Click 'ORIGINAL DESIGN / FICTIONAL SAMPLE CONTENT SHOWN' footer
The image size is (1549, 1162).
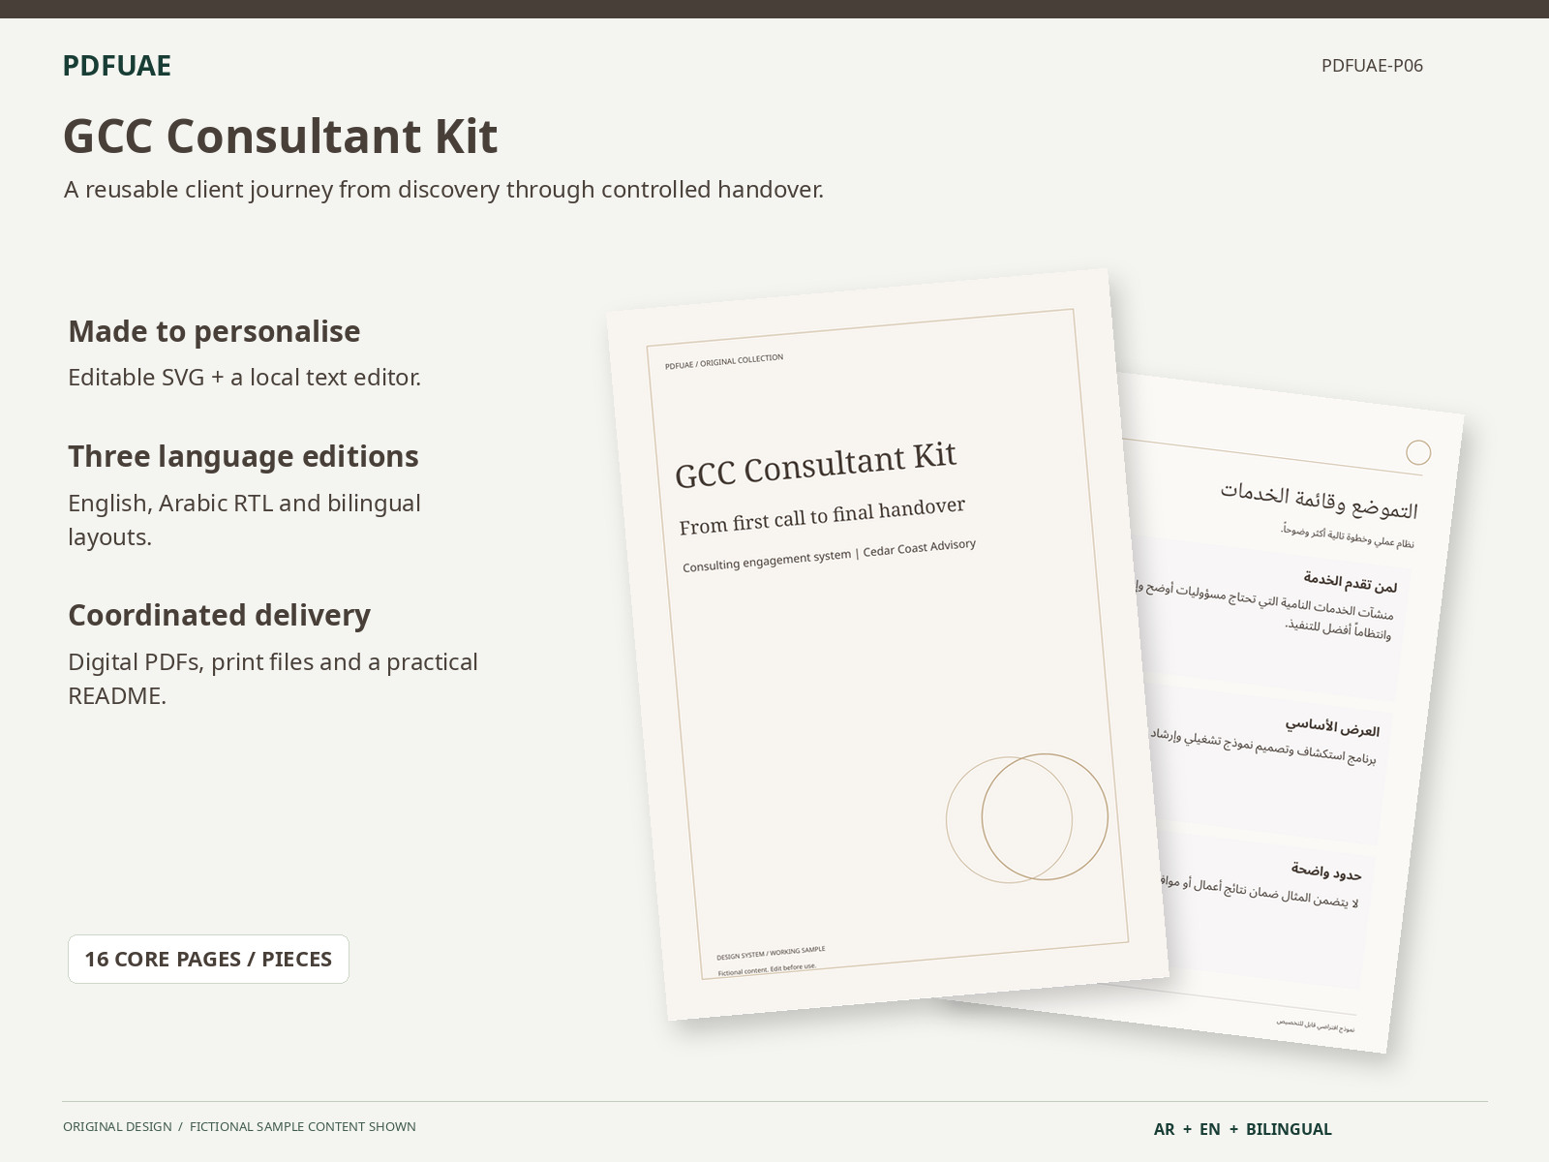[239, 1126]
